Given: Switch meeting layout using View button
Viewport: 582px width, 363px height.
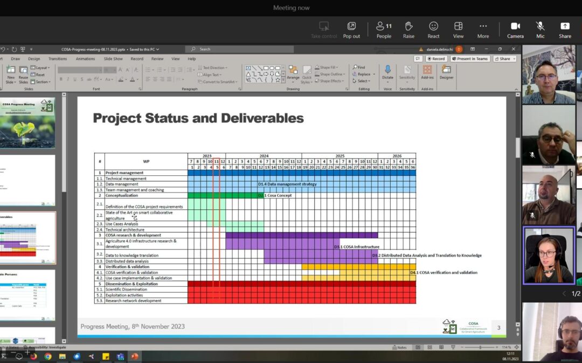Looking at the screenshot, I should (x=458, y=30).
